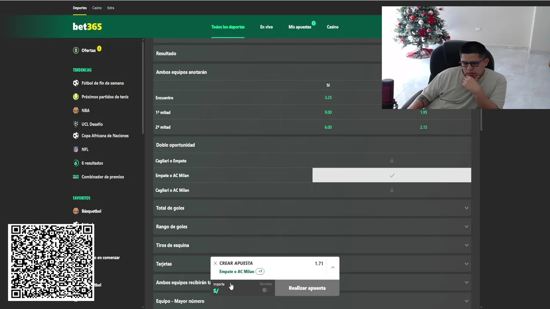550x309 pixels.
Task: Expand the Equipo - Mayor número market
Action: [467, 301]
